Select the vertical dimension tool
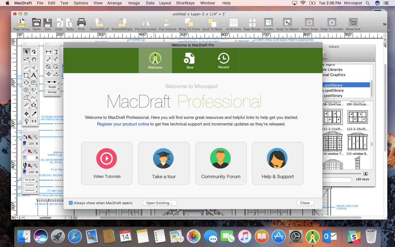 (56, 52)
